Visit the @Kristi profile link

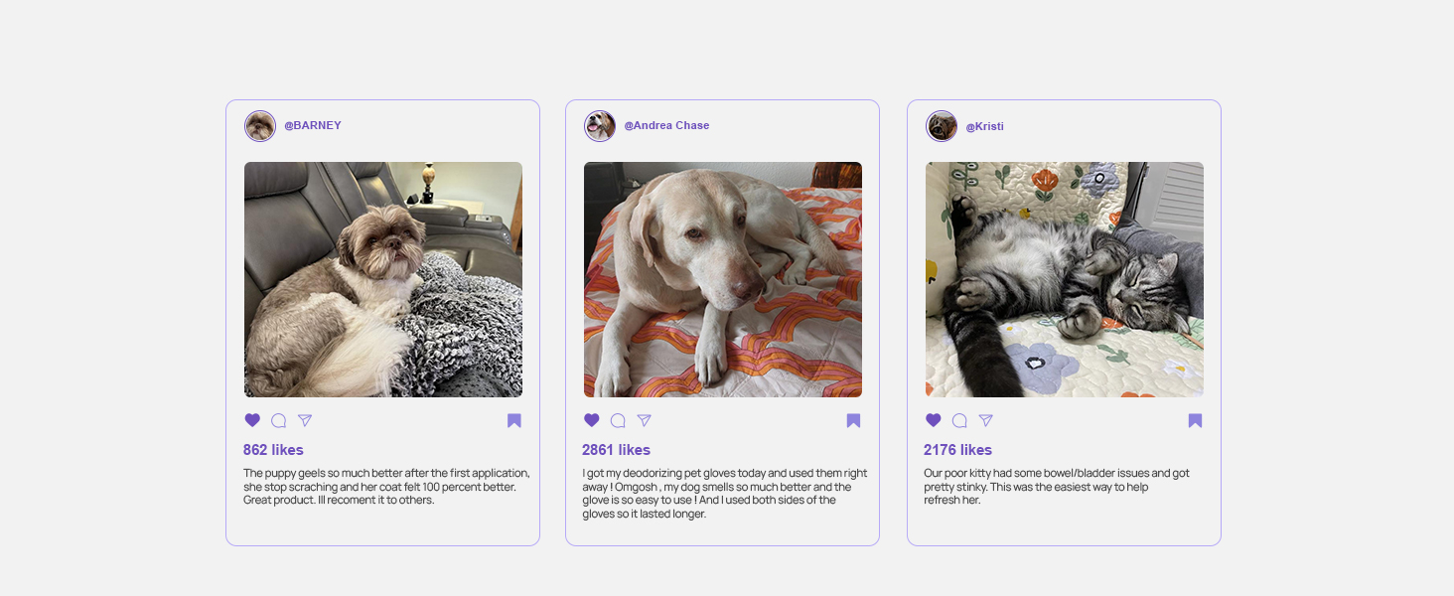(x=984, y=127)
